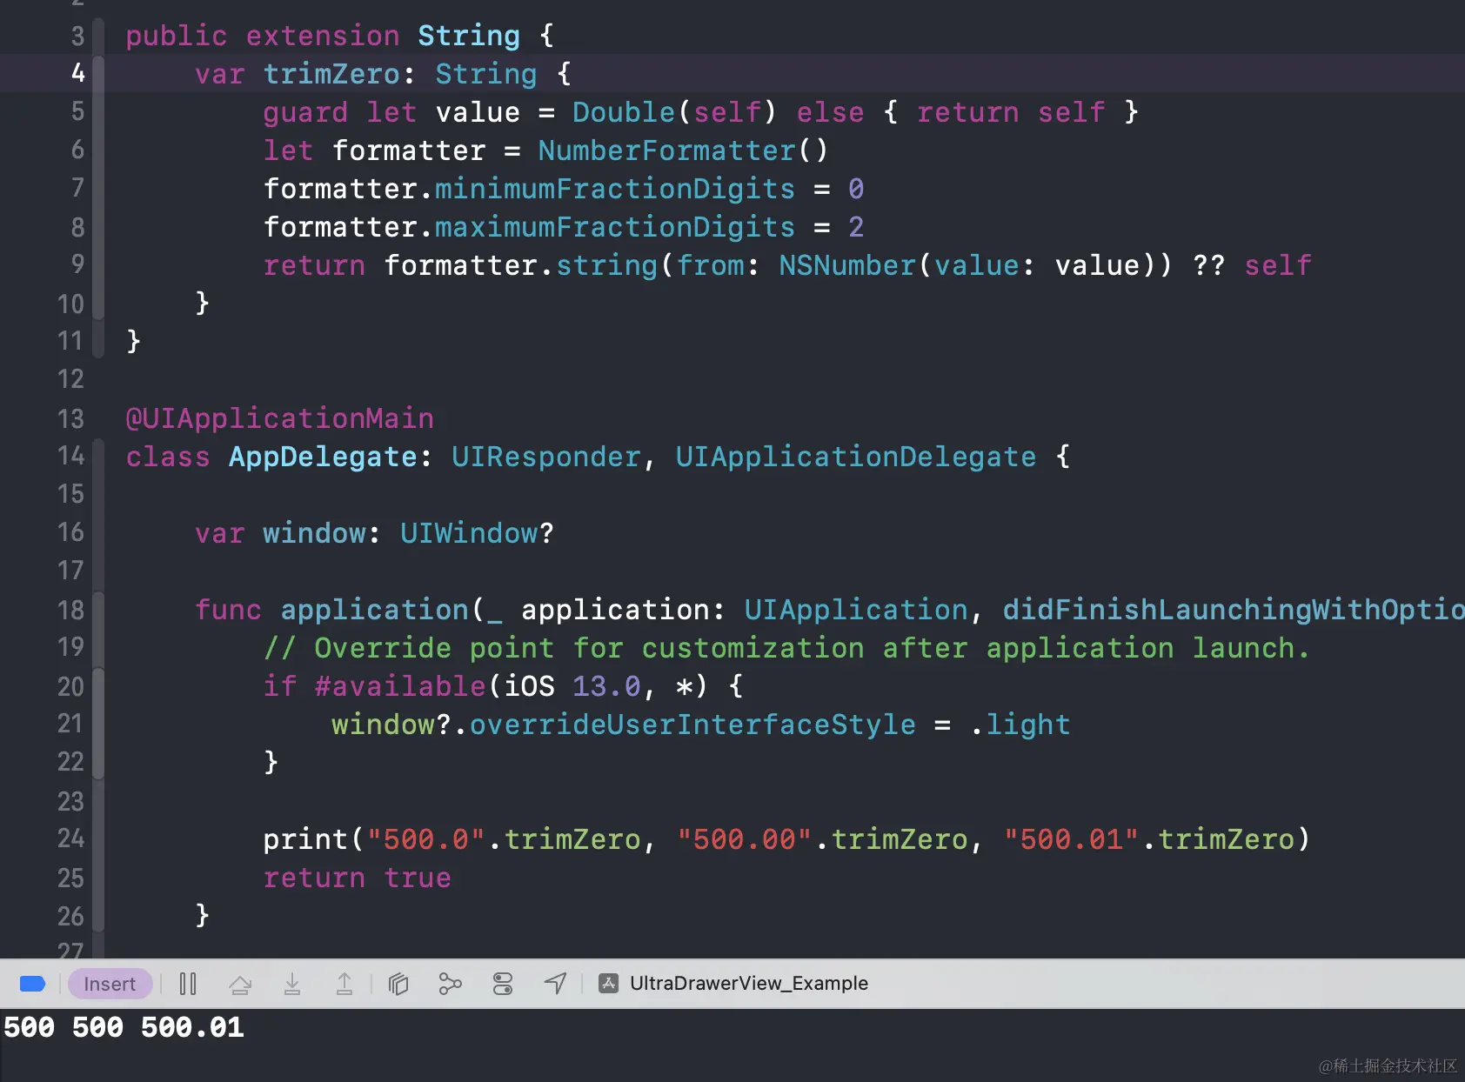Open the Environment Overrides control
1465x1082 pixels.
point(503,984)
